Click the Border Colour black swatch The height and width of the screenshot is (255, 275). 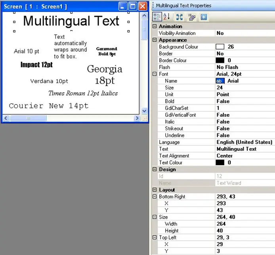220,60
